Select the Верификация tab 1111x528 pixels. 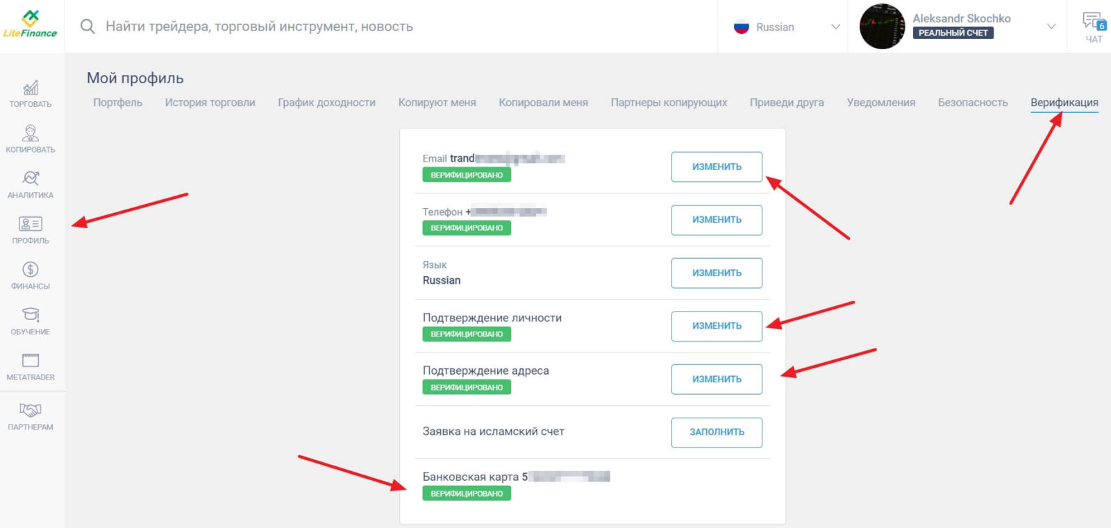pyautogui.click(x=1064, y=103)
